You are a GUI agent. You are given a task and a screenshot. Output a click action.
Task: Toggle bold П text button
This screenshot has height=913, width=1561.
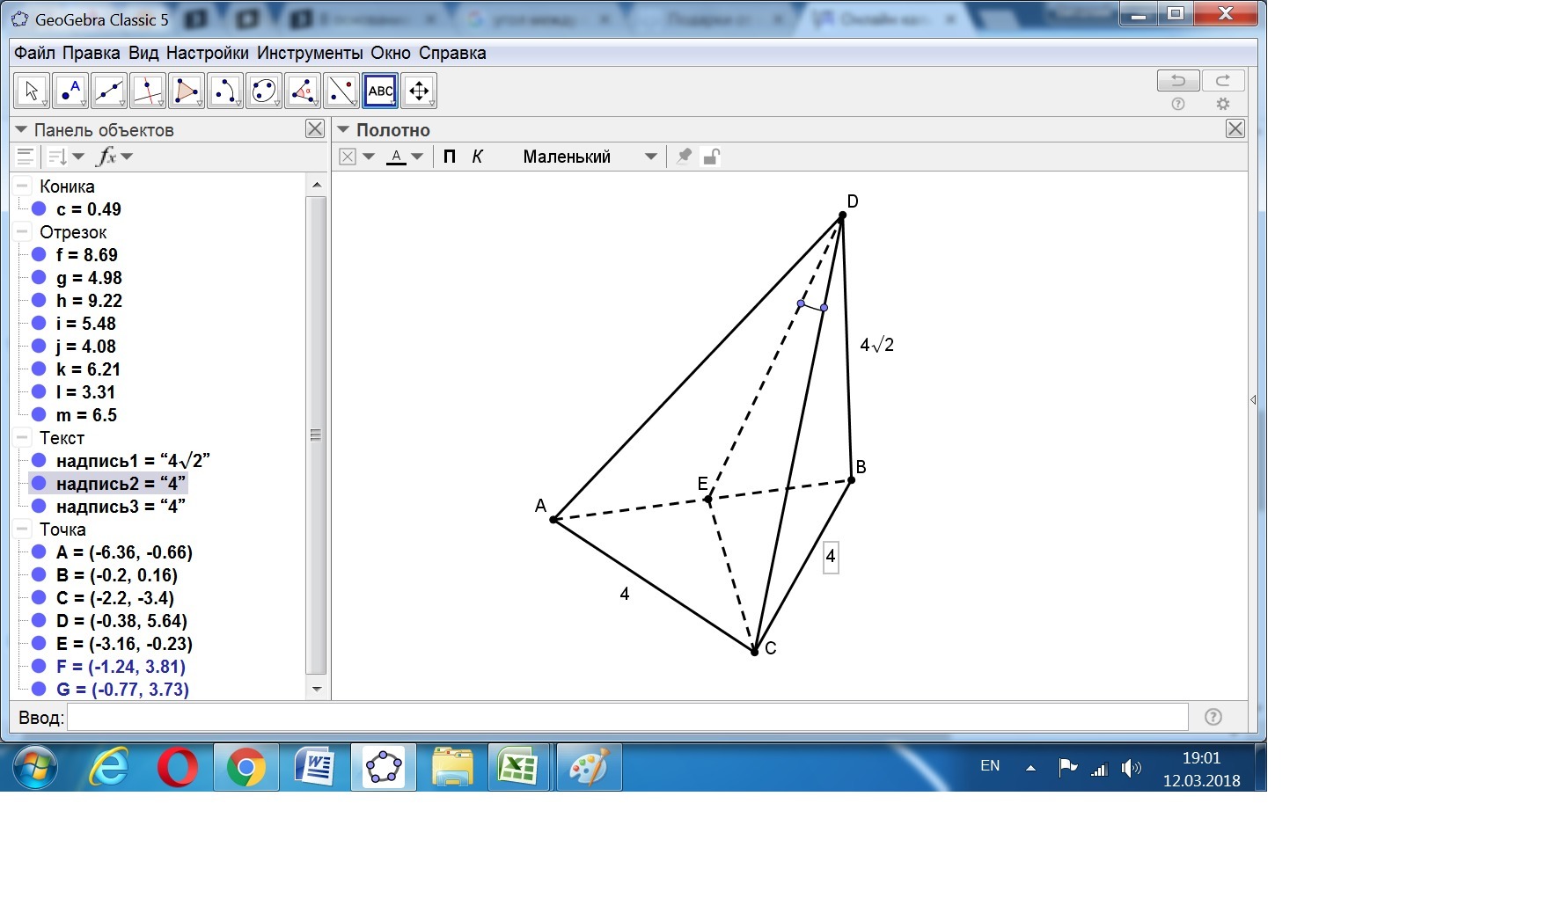[x=450, y=157]
